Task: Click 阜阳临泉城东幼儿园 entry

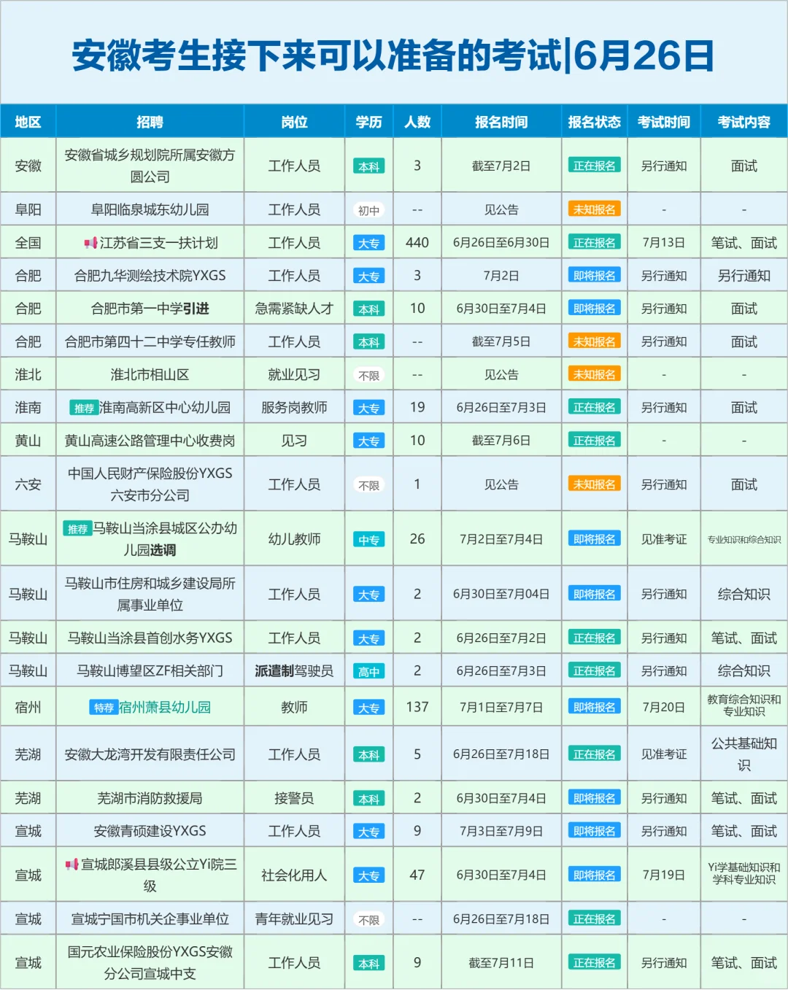Action: coord(150,210)
